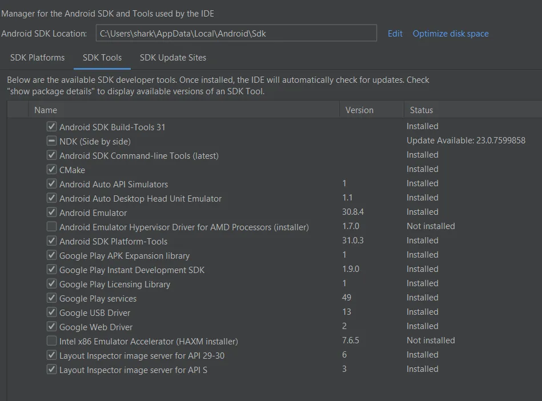The width and height of the screenshot is (542, 401).
Task: Check Android Emulator Hypervisor Driver for AMD
Action: [52, 227]
